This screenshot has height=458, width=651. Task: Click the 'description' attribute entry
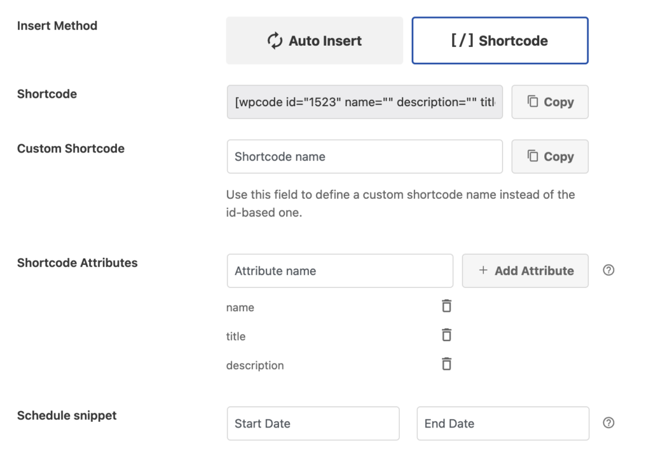coord(255,366)
